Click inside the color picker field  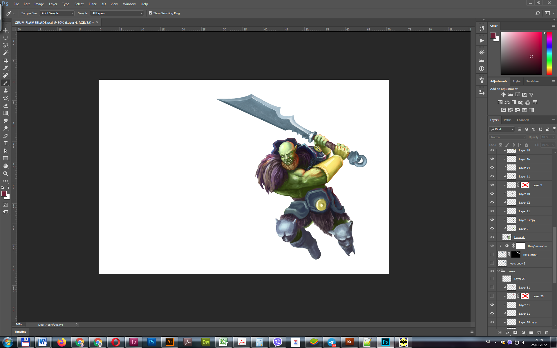pyautogui.click(x=521, y=53)
